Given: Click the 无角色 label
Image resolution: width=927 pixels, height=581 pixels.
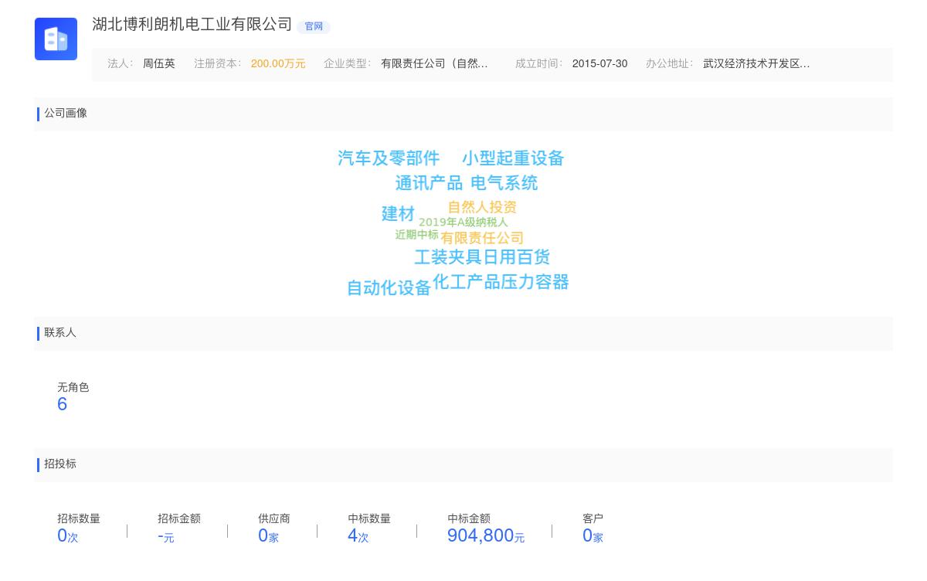Looking at the screenshot, I should tap(73, 388).
